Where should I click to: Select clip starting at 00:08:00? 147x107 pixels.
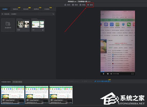[61, 95]
